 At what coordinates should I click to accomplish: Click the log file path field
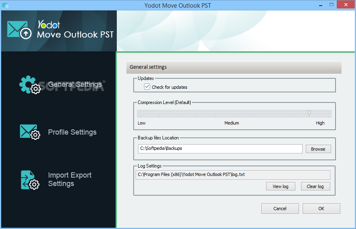[x=233, y=175]
